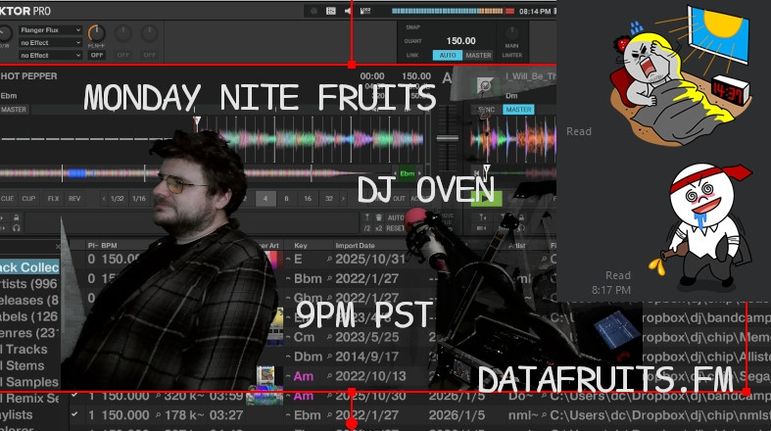Sort by the Import Date column header
The height and width of the screenshot is (431, 771).
click(355, 245)
